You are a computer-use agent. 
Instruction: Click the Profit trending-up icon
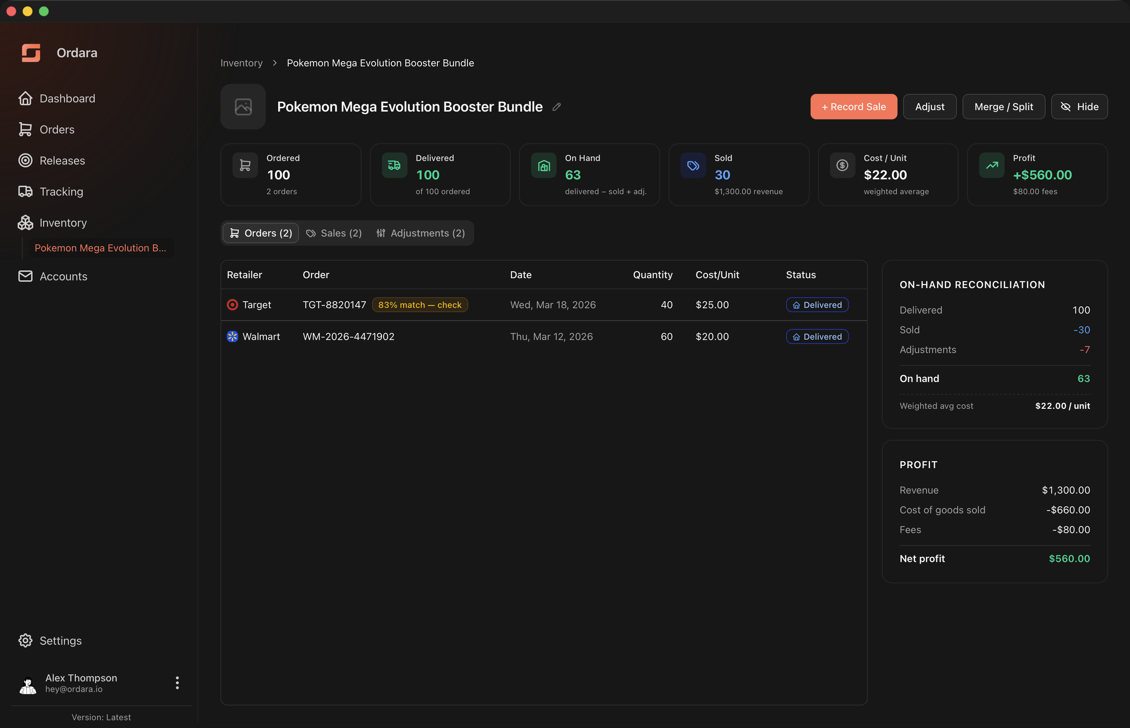(992, 166)
